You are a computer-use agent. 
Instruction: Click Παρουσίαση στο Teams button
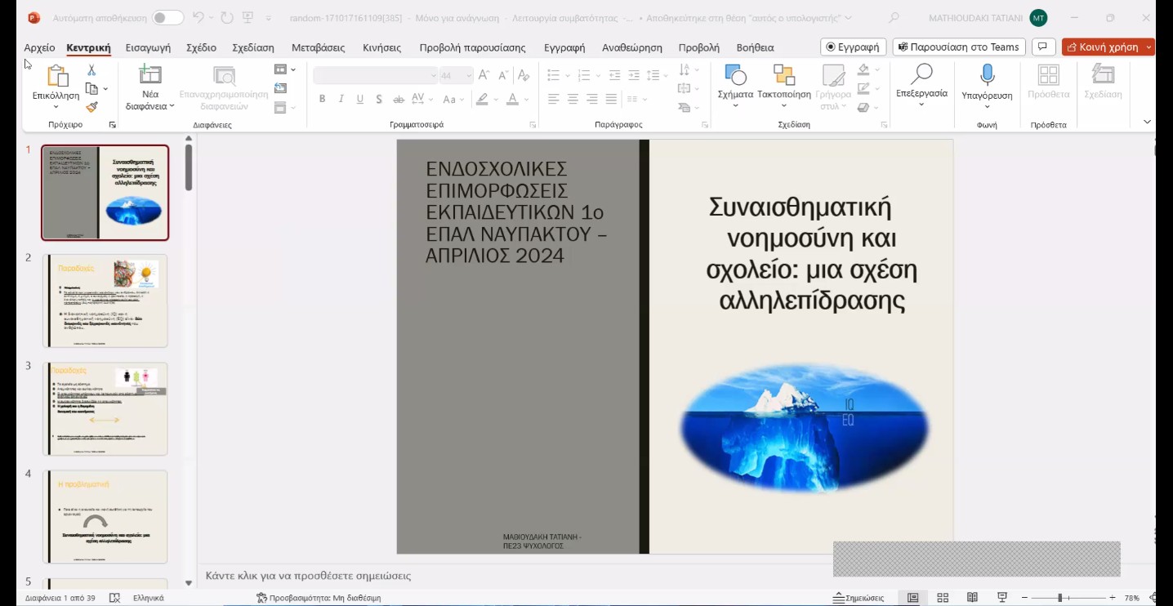(958, 47)
